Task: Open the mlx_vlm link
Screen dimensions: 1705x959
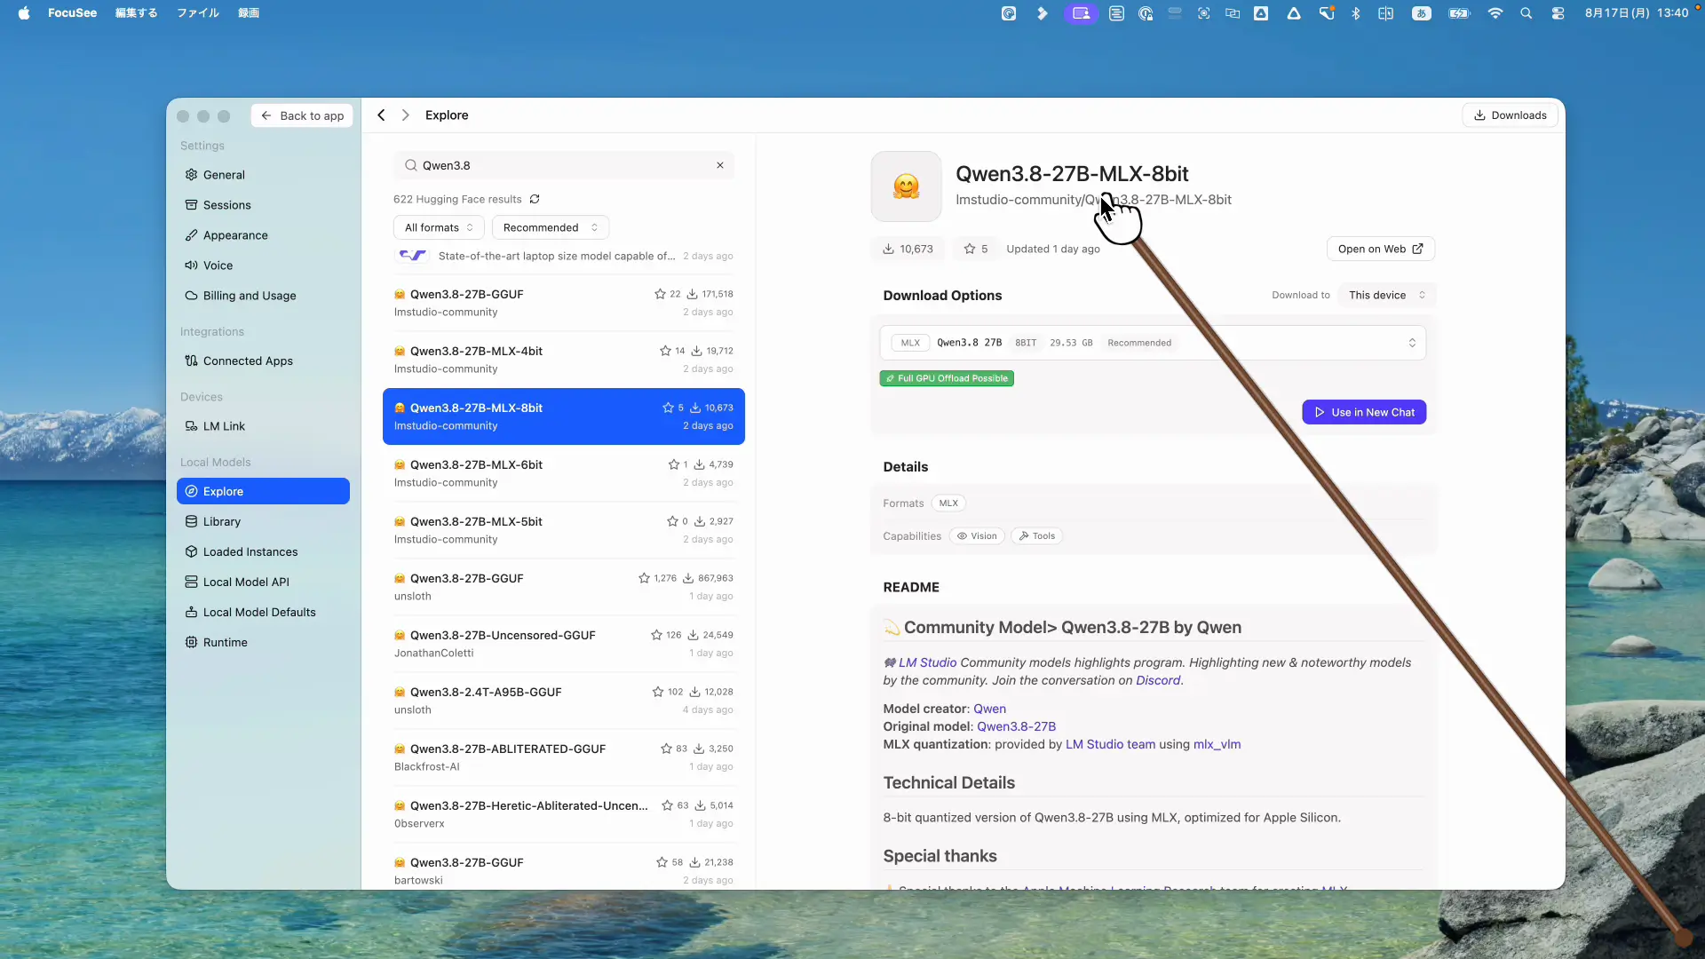Action: coord(1217,744)
